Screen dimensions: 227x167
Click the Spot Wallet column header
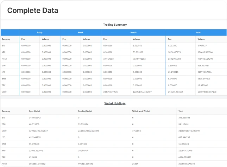click(34, 111)
